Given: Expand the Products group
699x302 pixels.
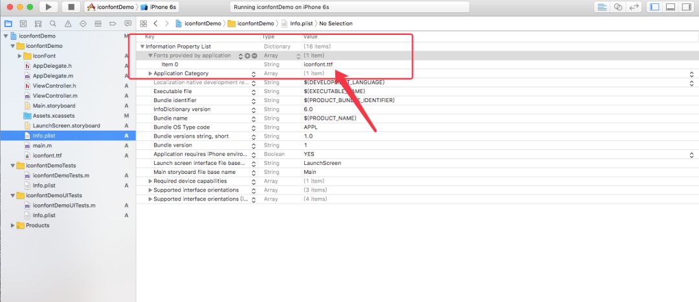Looking at the screenshot, I should (12, 226).
